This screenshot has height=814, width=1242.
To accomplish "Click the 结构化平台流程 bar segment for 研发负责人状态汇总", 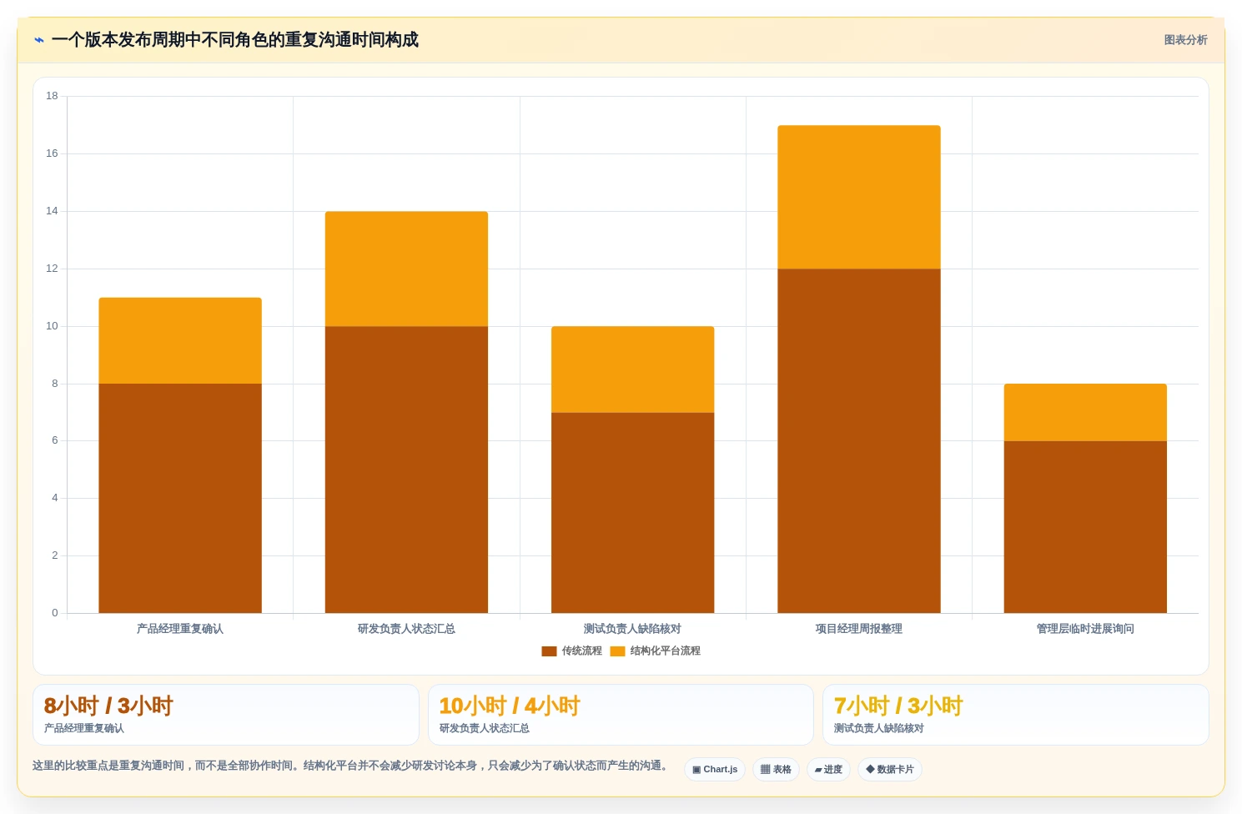I will click(x=406, y=269).
